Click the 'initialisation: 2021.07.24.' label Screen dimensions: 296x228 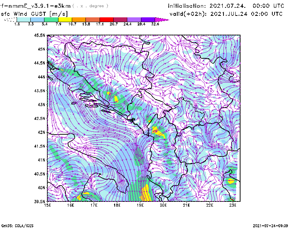pos(207,6)
